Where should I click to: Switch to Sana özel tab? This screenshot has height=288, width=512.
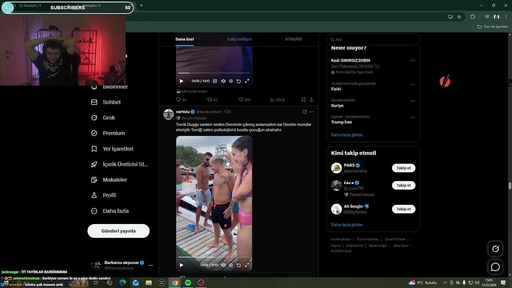184,39
